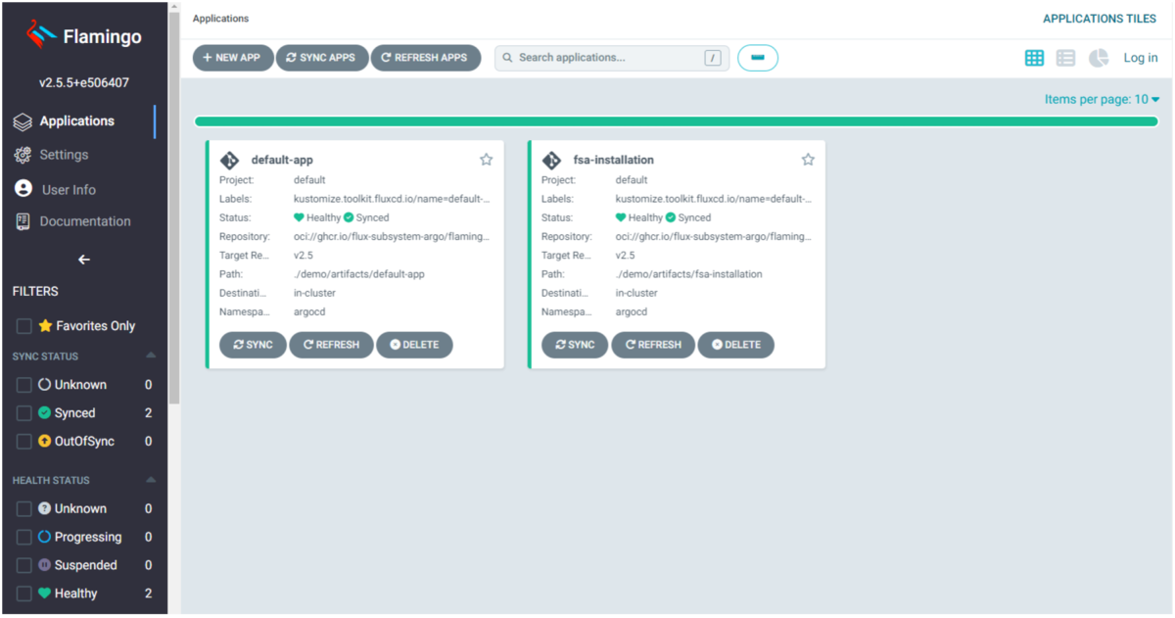The width and height of the screenshot is (1175, 618).
Task: Click the Settings gears icon in sidebar
Action: 23,155
